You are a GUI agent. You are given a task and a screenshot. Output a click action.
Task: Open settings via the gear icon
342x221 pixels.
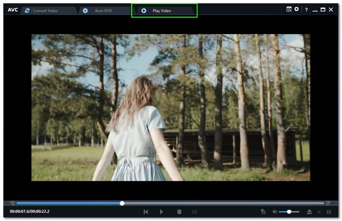tap(297, 9)
